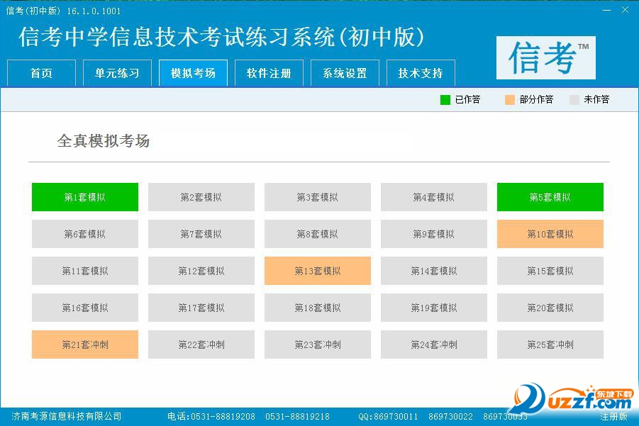Select 第24套冲刺 exam
Screen dimensions: 639x426
pos(433,344)
